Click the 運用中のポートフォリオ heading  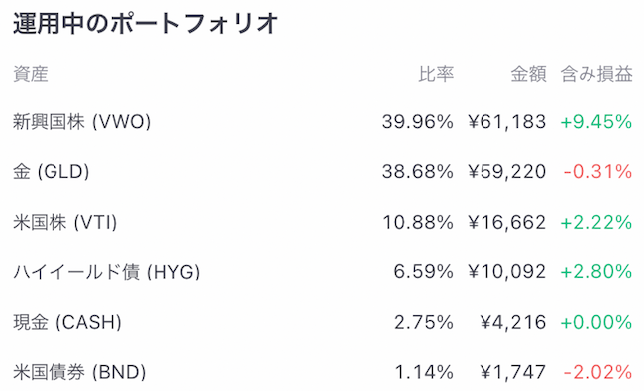(146, 23)
